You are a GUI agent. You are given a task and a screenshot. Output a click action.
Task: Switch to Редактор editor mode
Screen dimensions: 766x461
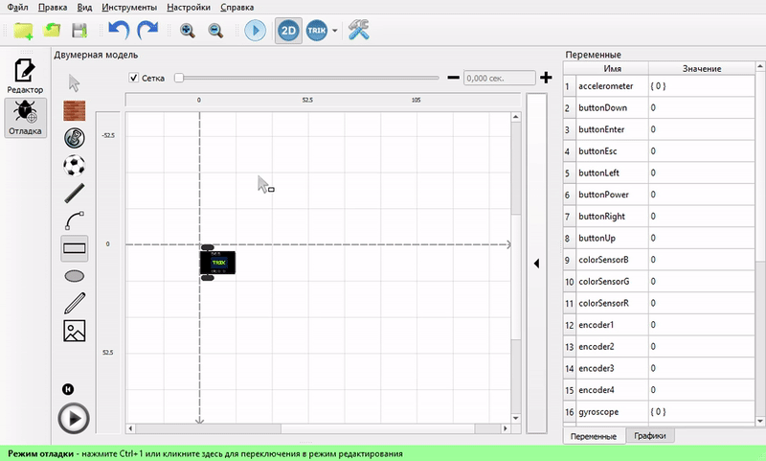coord(25,76)
